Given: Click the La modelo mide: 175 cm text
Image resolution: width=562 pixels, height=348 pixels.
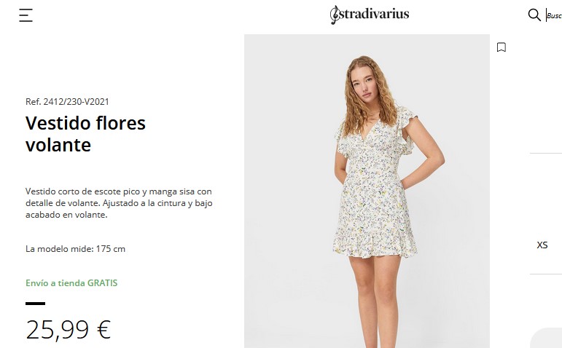Looking at the screenshot, I should pyautogui.click(x=75, y=249).
